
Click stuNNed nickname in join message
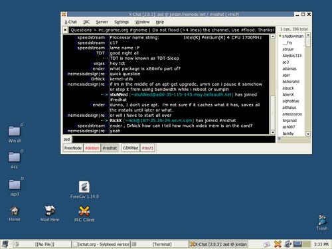pos(119,94)
